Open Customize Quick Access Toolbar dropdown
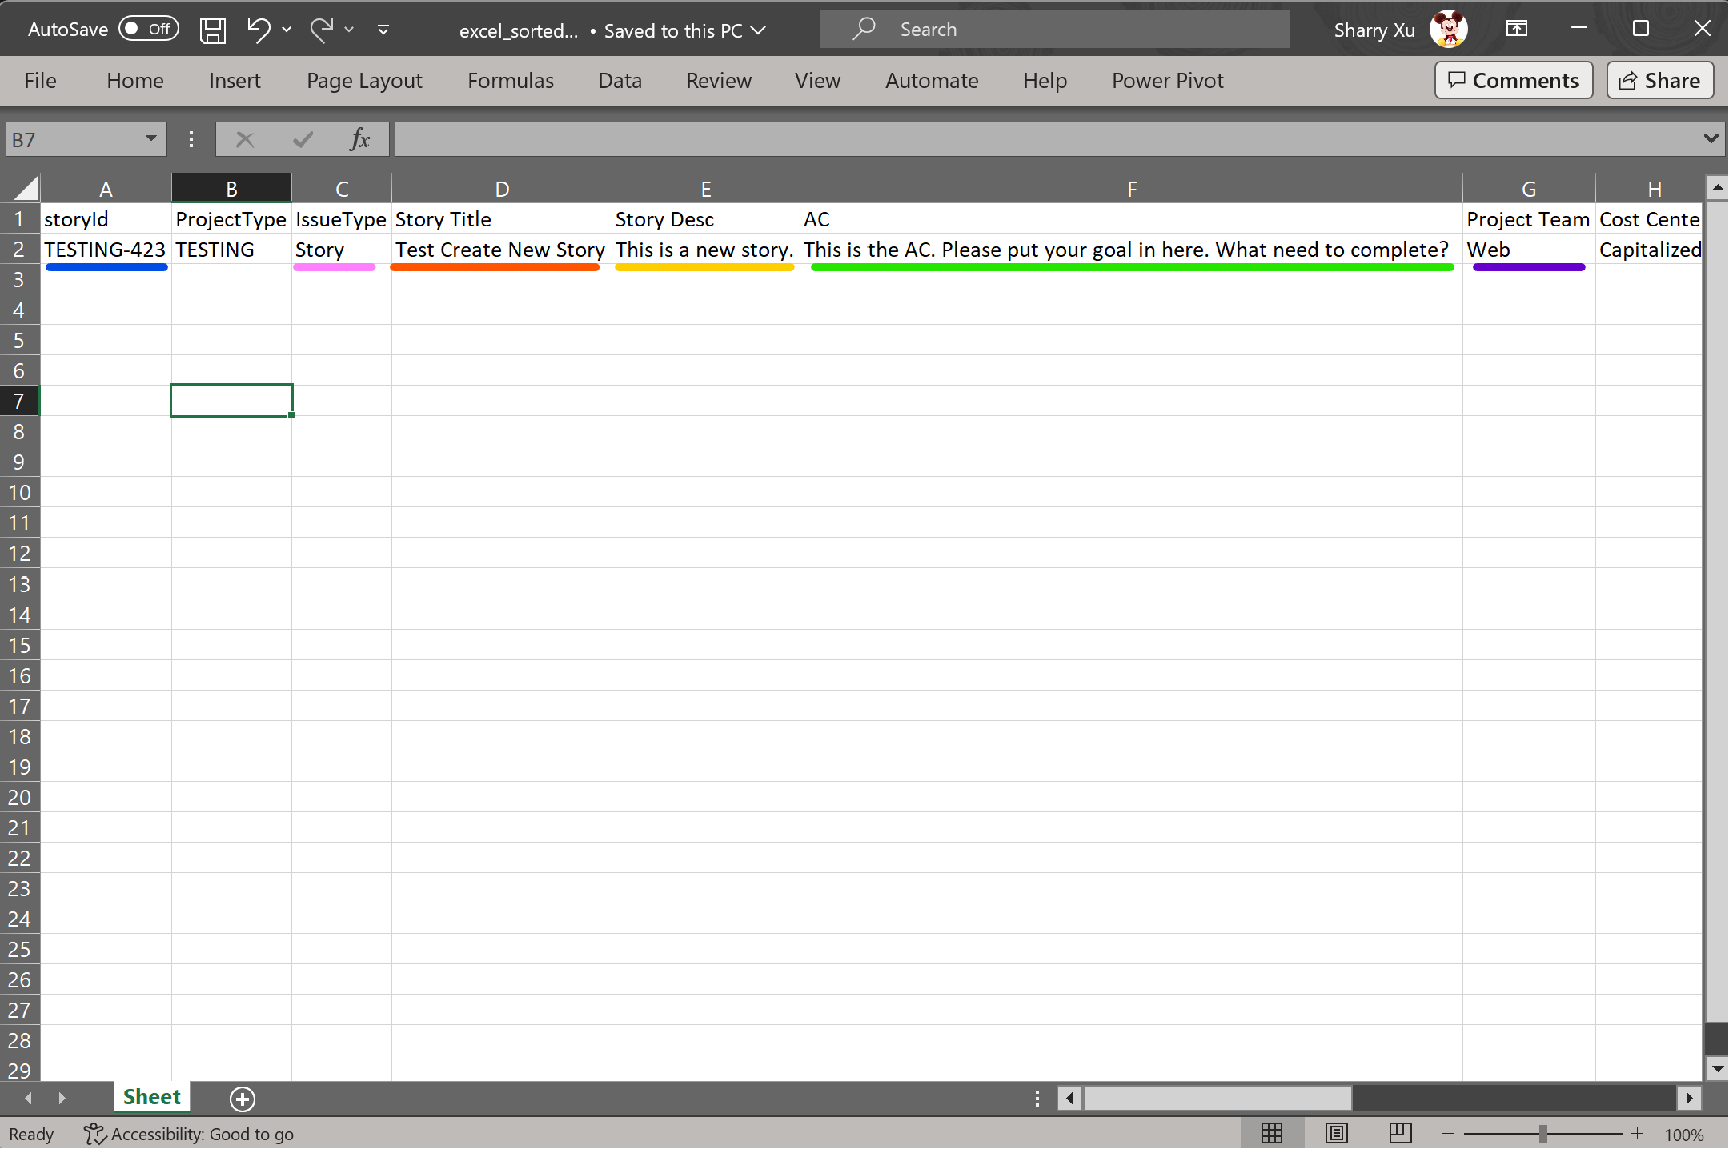The height and width of the screenshot is (1149, 1729). 383,30
